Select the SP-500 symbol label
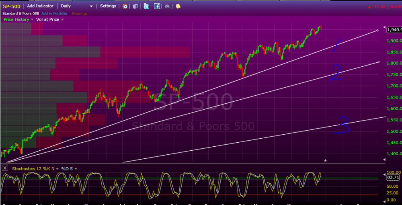The height and width of the screenshot is (205, 402). coord(12,6)
